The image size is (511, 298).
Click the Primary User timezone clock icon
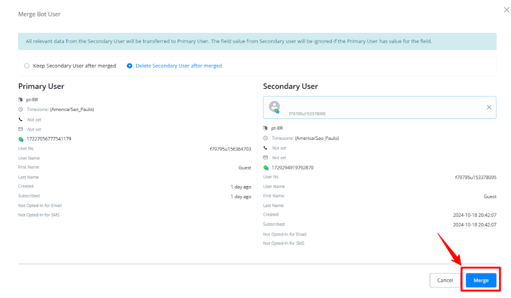click(21, 109)
